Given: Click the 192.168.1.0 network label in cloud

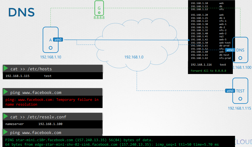Looking at the screenshot, I should coord(134,57).
